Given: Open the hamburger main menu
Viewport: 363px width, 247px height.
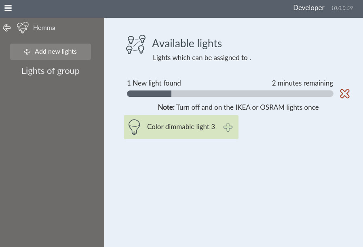Looking at the screenshot, I should coord(8,8).
